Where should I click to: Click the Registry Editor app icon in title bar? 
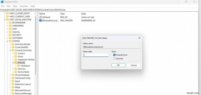(x=2, y=2)
